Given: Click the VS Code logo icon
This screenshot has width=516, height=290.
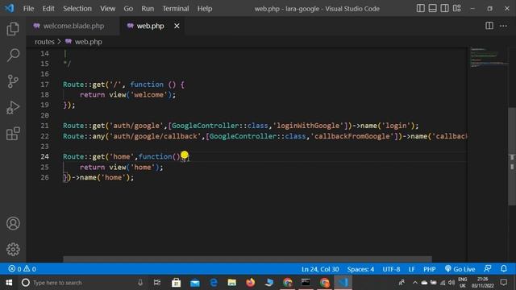Looking at the screenshot, I should [10, 8].
